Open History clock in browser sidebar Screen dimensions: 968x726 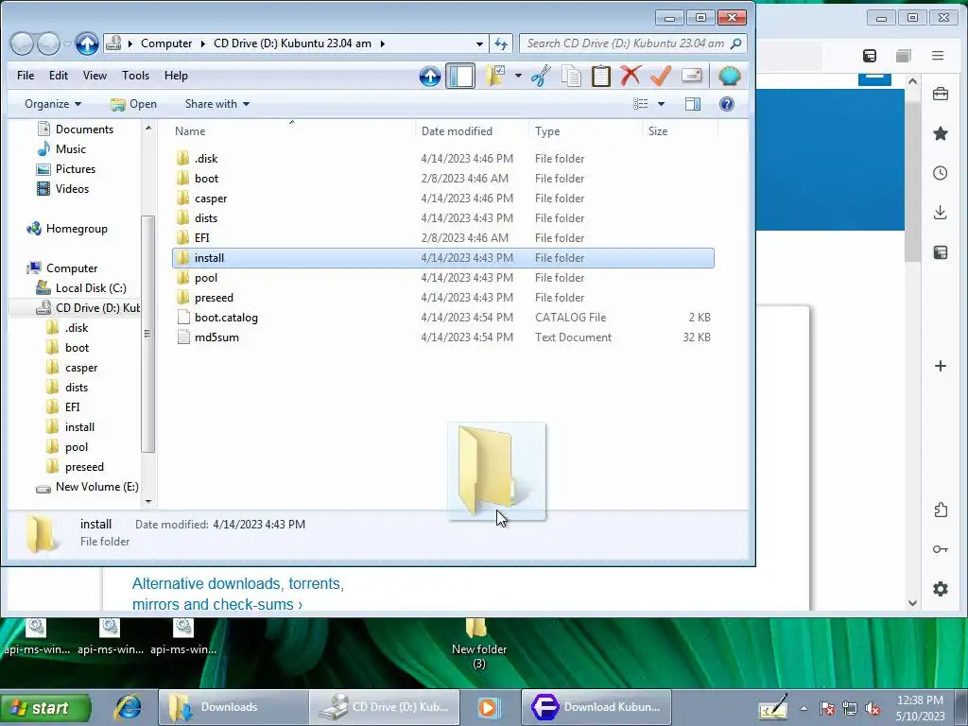941,173
